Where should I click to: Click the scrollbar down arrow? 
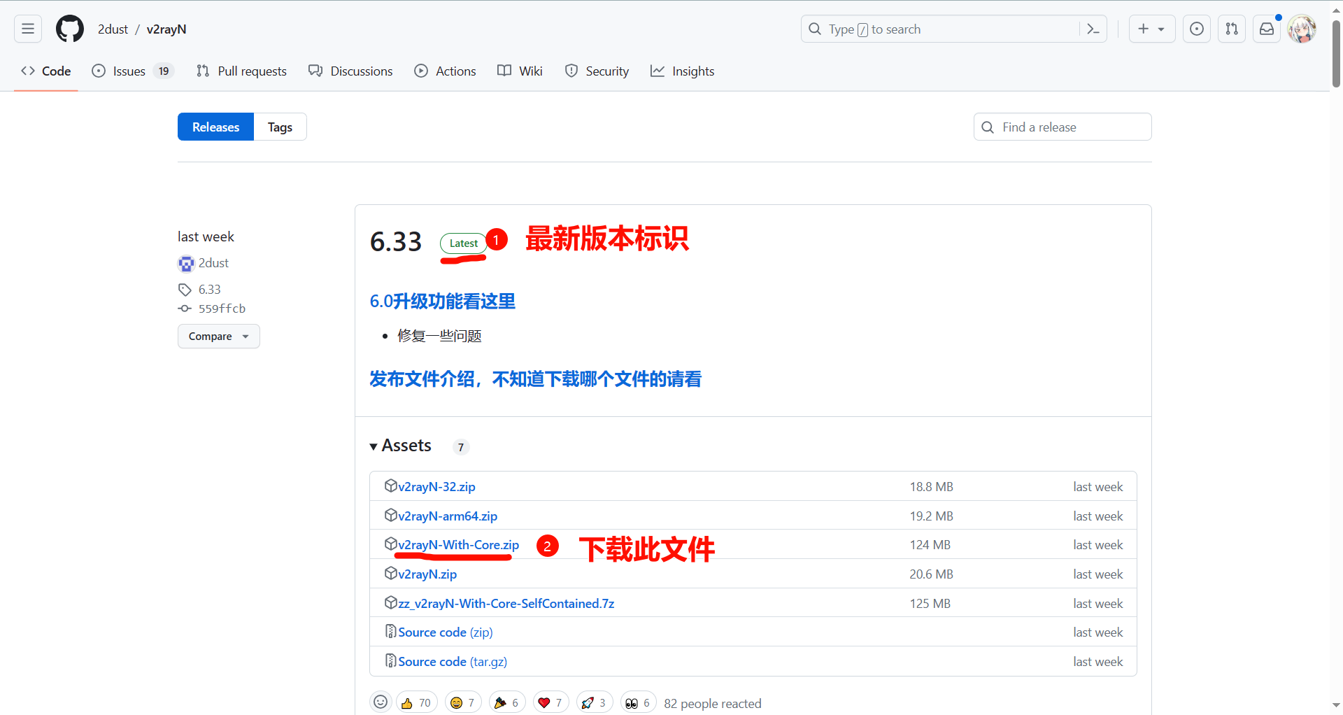point(1336,705)
